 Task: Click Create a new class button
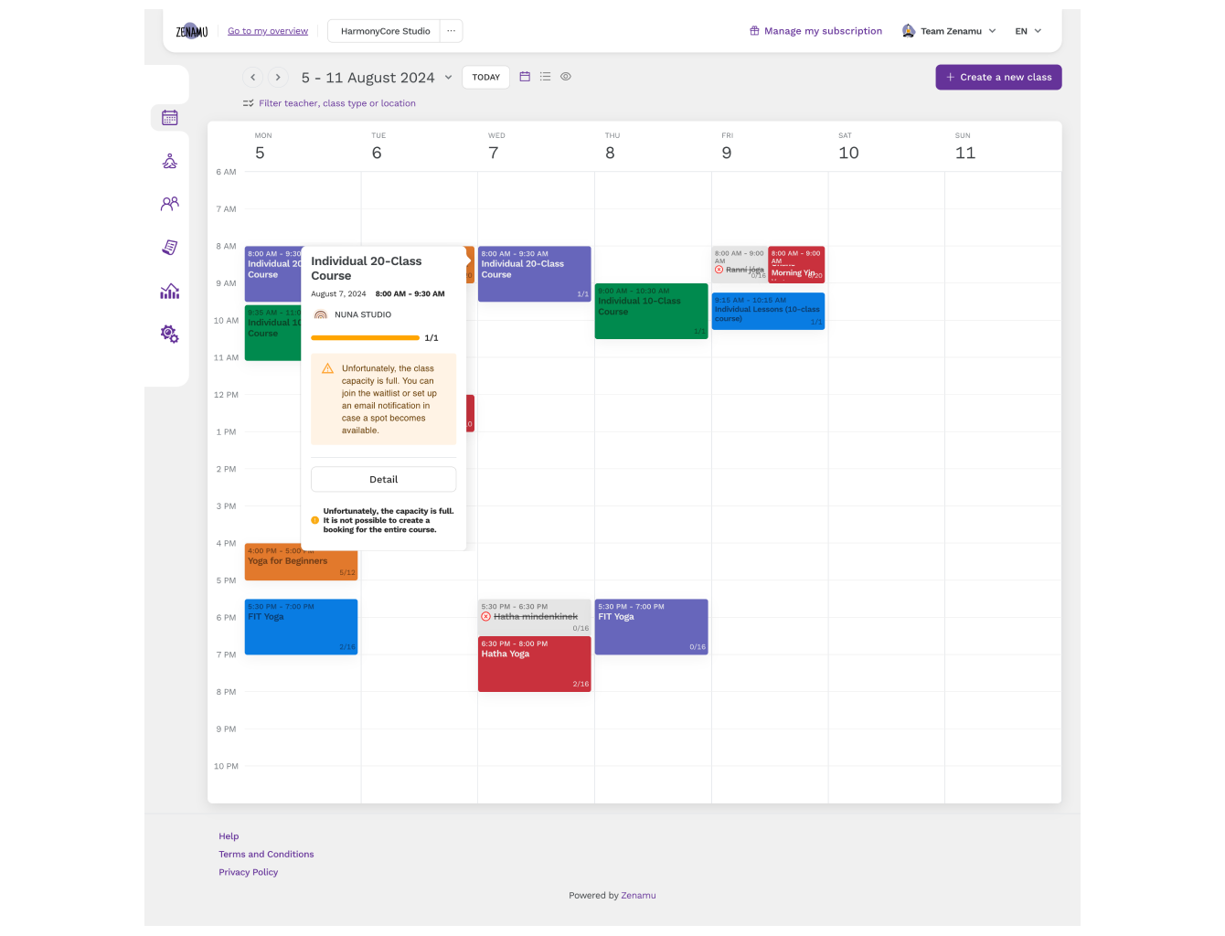click(998, 78)
